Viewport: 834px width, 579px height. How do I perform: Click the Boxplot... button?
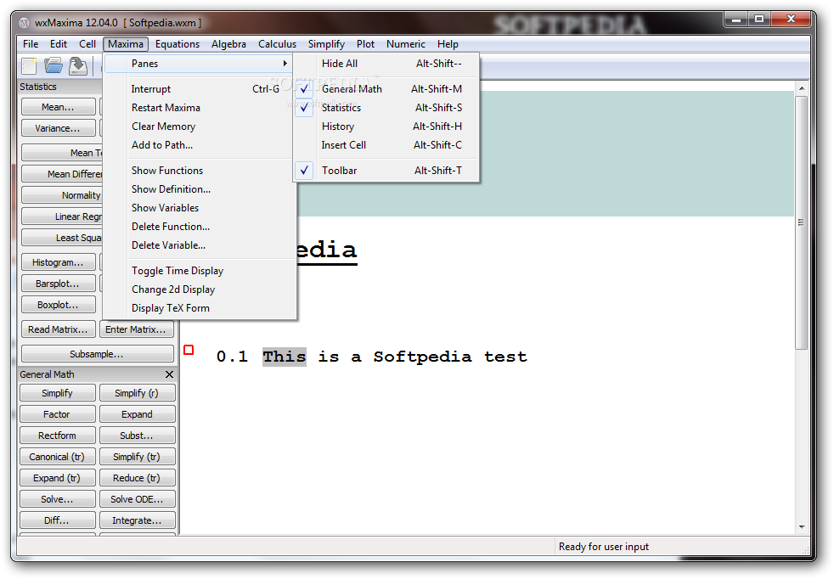(x=59, y=305)
